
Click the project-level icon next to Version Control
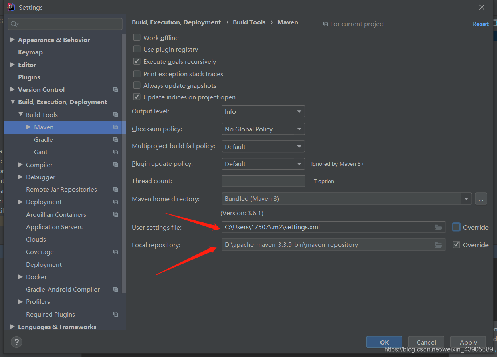tap(115, 90)
